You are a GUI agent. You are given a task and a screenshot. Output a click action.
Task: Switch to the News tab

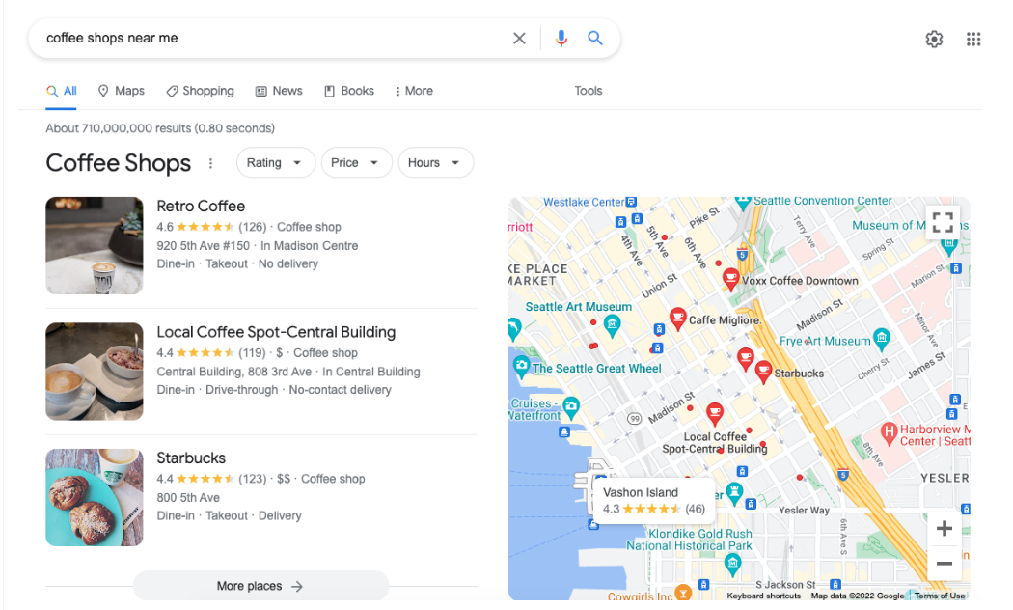[279, 91]
